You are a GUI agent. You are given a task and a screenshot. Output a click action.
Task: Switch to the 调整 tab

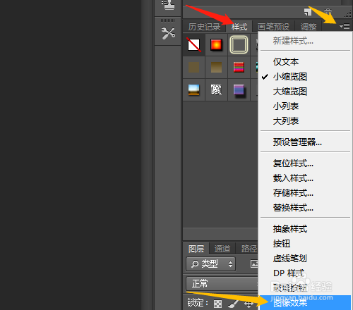coord(309,27)
